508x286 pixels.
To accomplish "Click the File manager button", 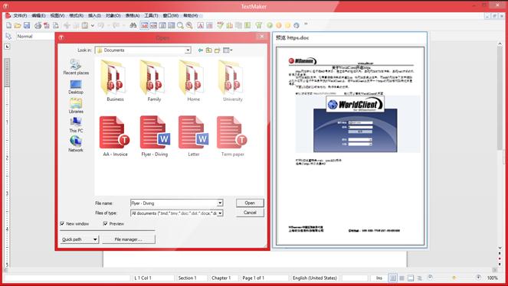I will coord(129,239).
